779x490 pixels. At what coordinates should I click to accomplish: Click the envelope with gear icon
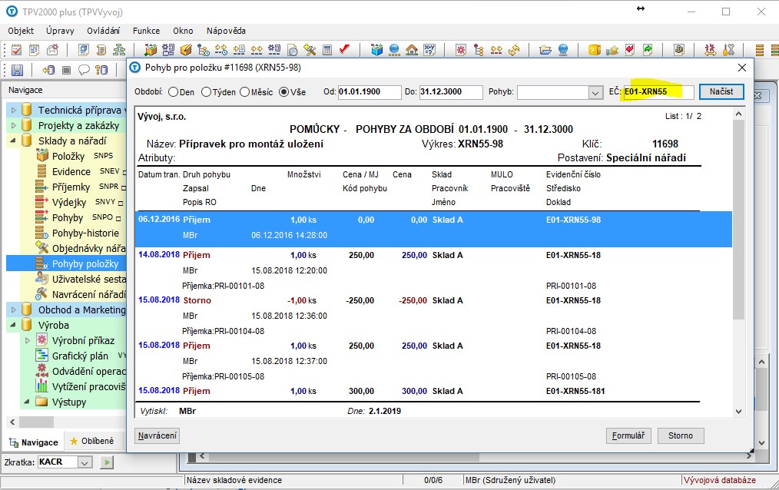(52, 50)
